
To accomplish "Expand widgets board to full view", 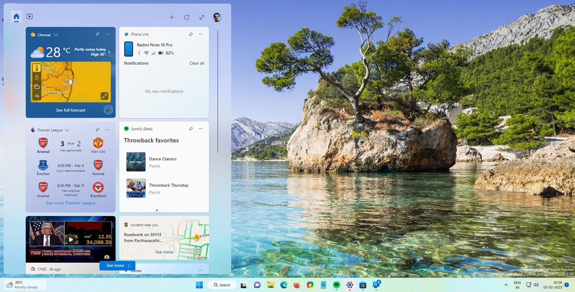I will coord(202,17).
